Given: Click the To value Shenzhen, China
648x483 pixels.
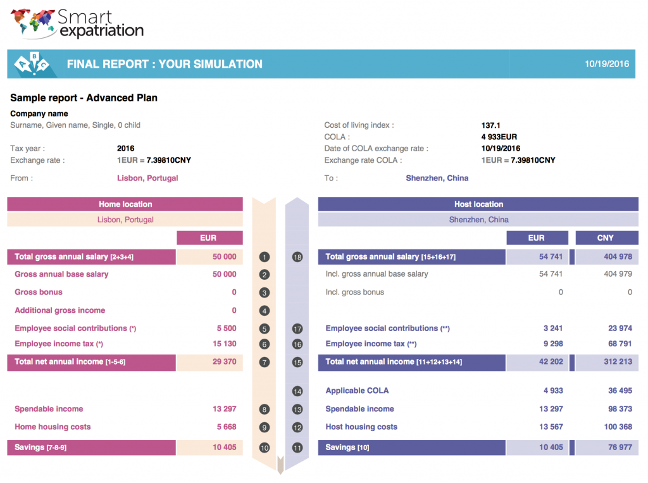Looking at the screenshot, I should (x=437, y=179).
